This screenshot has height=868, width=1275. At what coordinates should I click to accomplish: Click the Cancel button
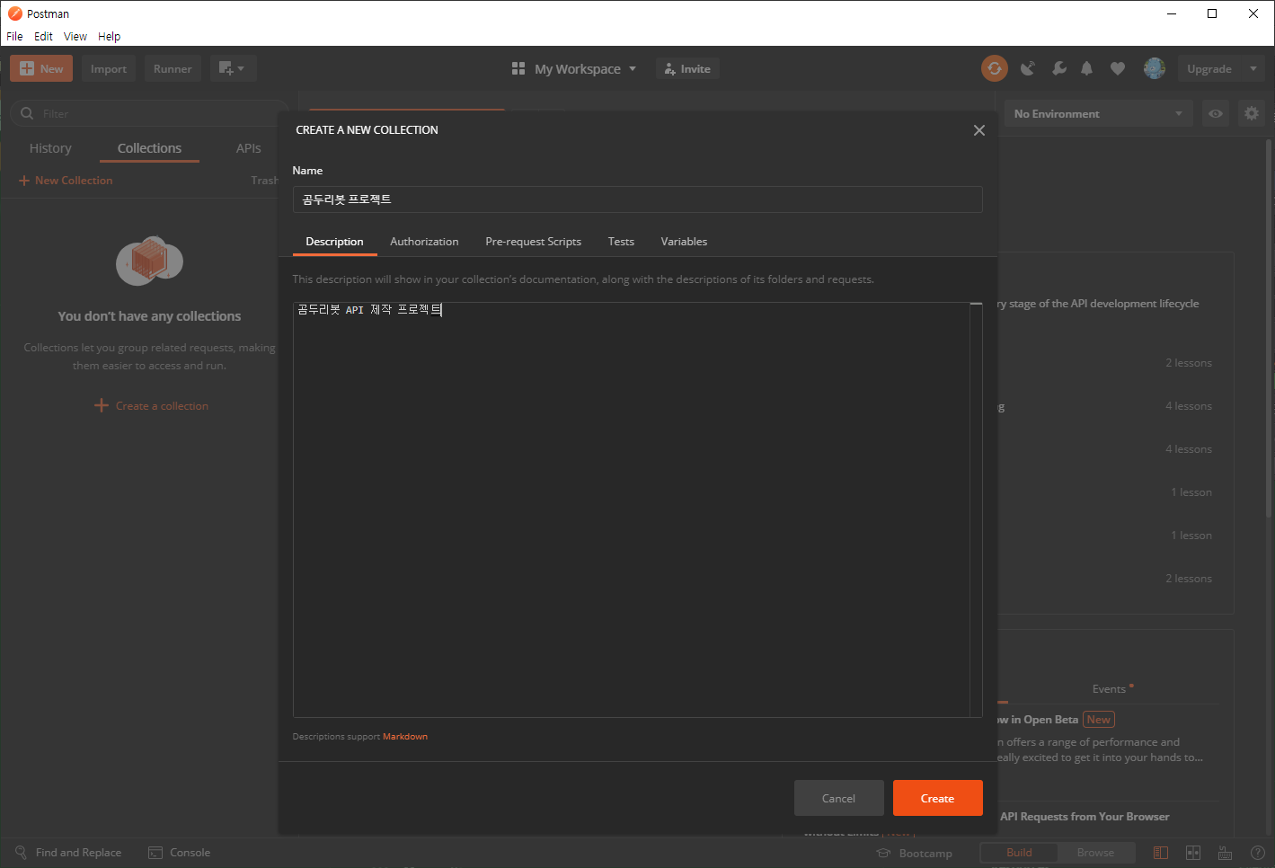point(838,798)
